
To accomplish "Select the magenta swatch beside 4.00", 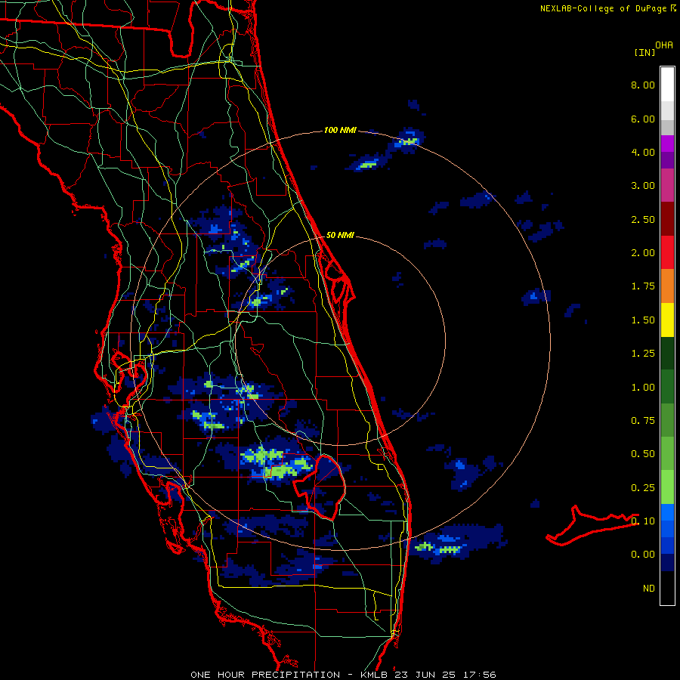I will (x=667, y=144).
